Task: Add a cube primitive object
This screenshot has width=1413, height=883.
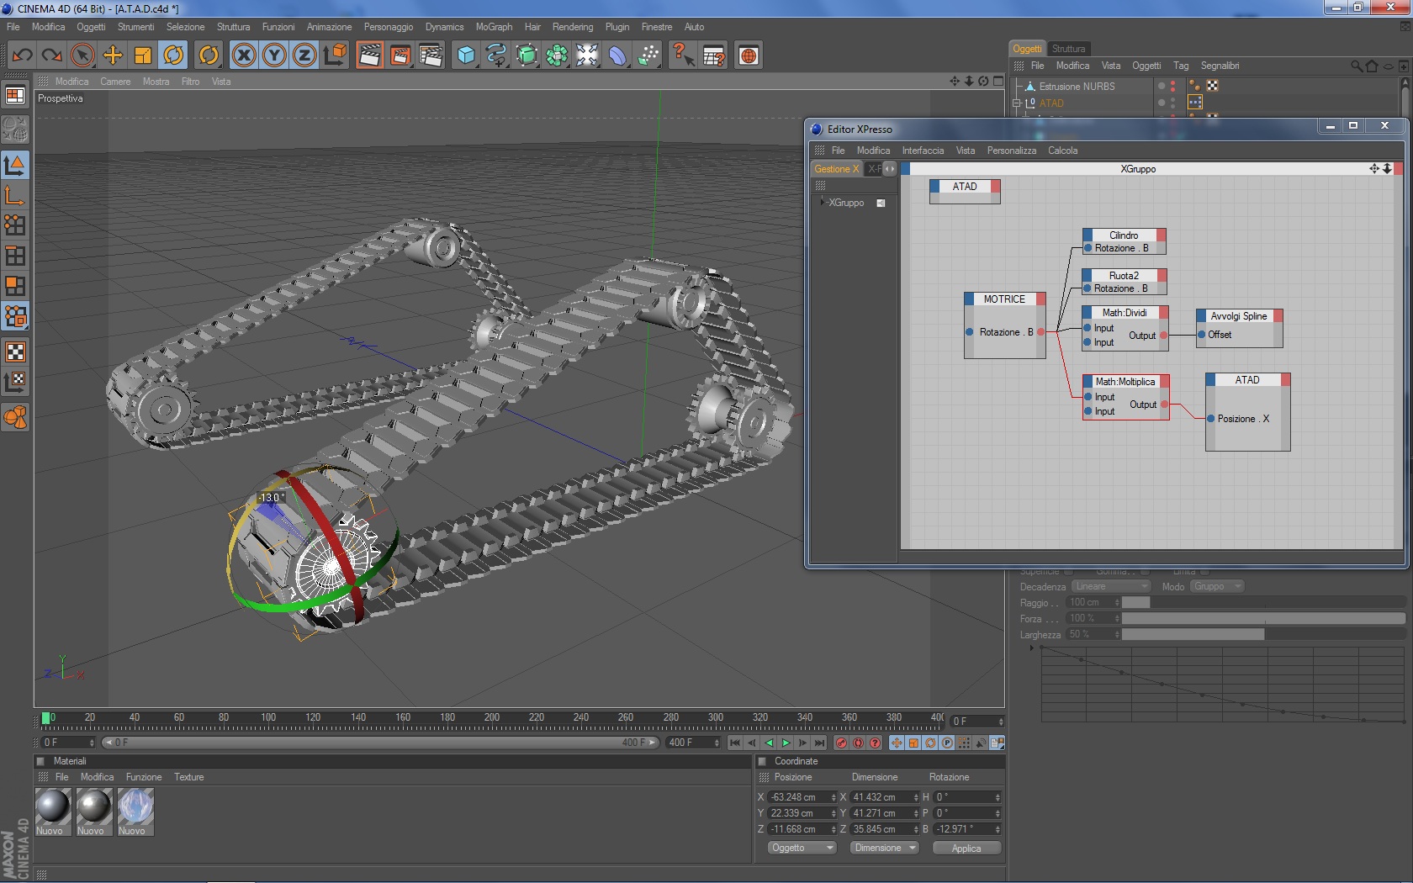Action: [466, 56]
